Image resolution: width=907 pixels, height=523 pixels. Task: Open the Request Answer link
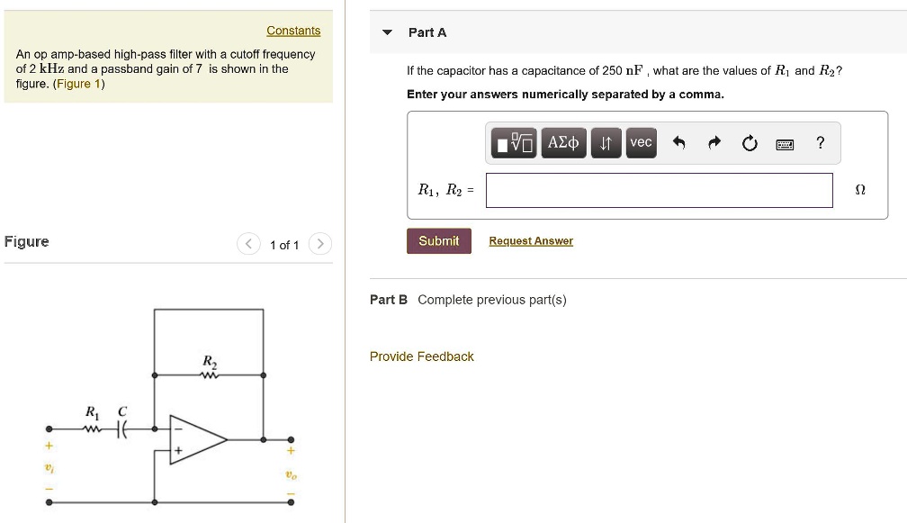tap(531, 240)
